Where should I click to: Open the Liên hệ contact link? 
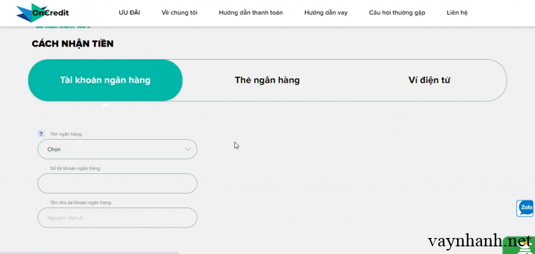point(457,13)
